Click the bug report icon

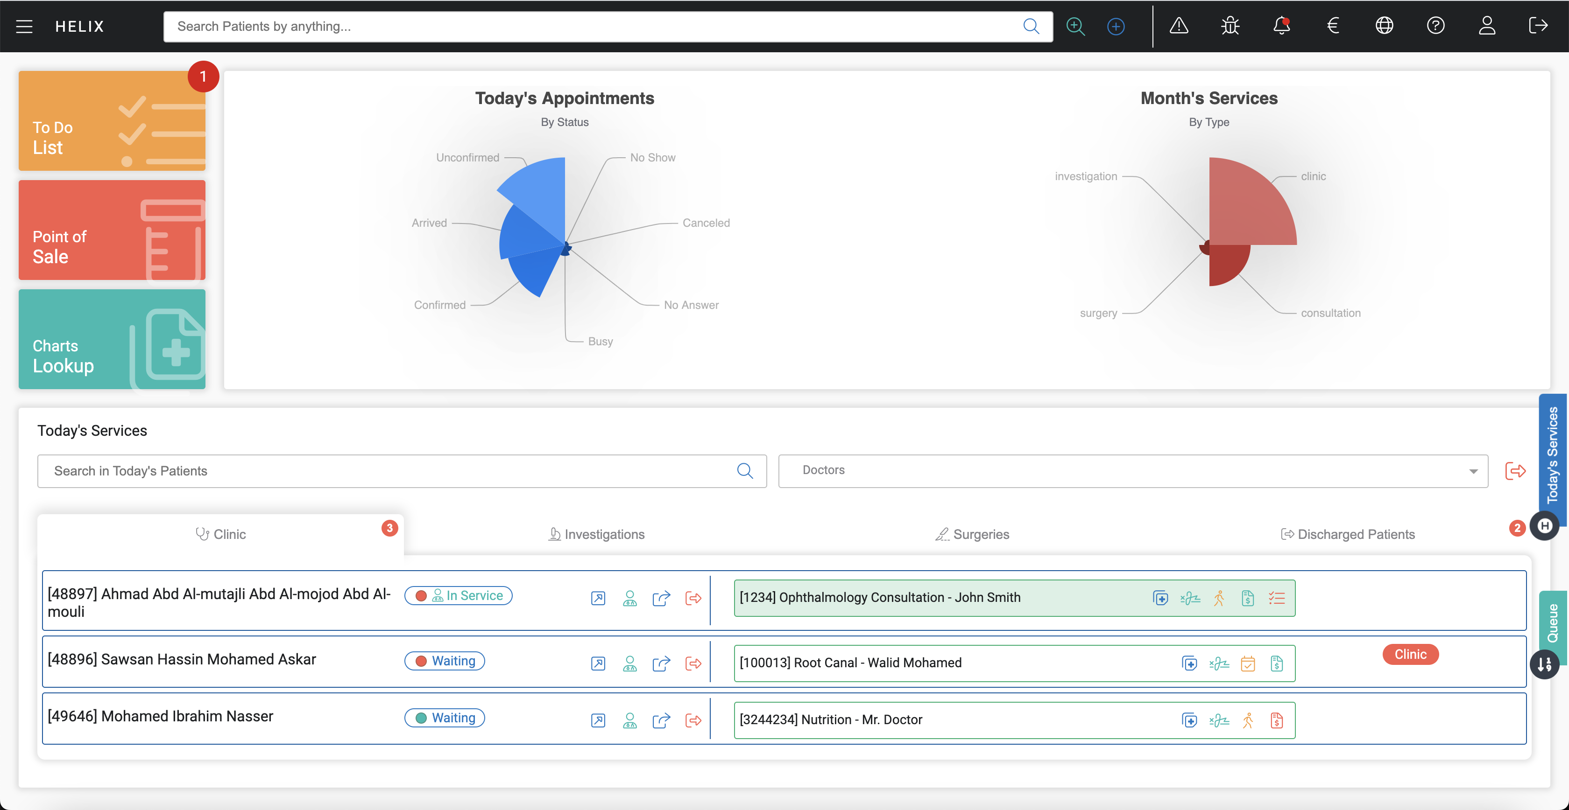pos(1230,26)
